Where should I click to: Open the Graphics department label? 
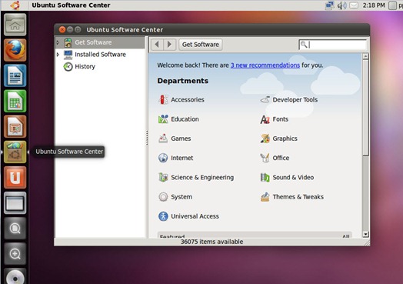(x=285, y=139)
